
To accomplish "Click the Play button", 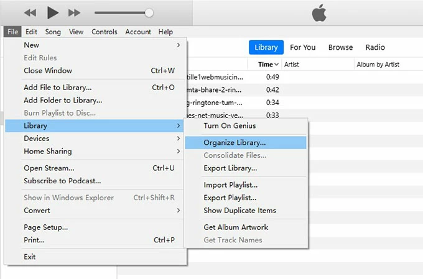I will [52, 12].
